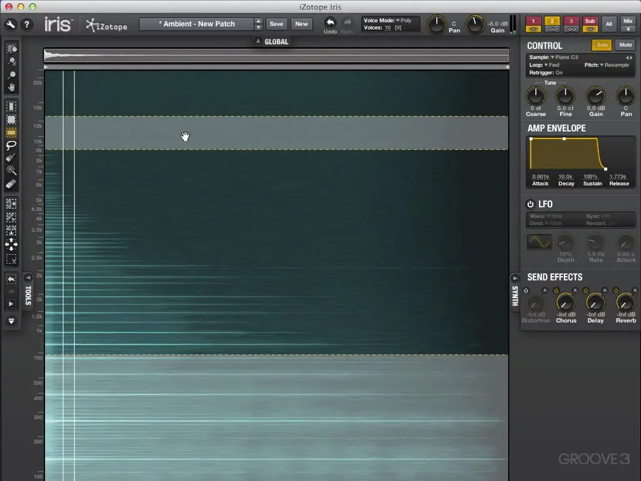Collapse the TOOLS panel arrow
The width and height of the screenshot is (641, 481).
(x=28, y=278)
